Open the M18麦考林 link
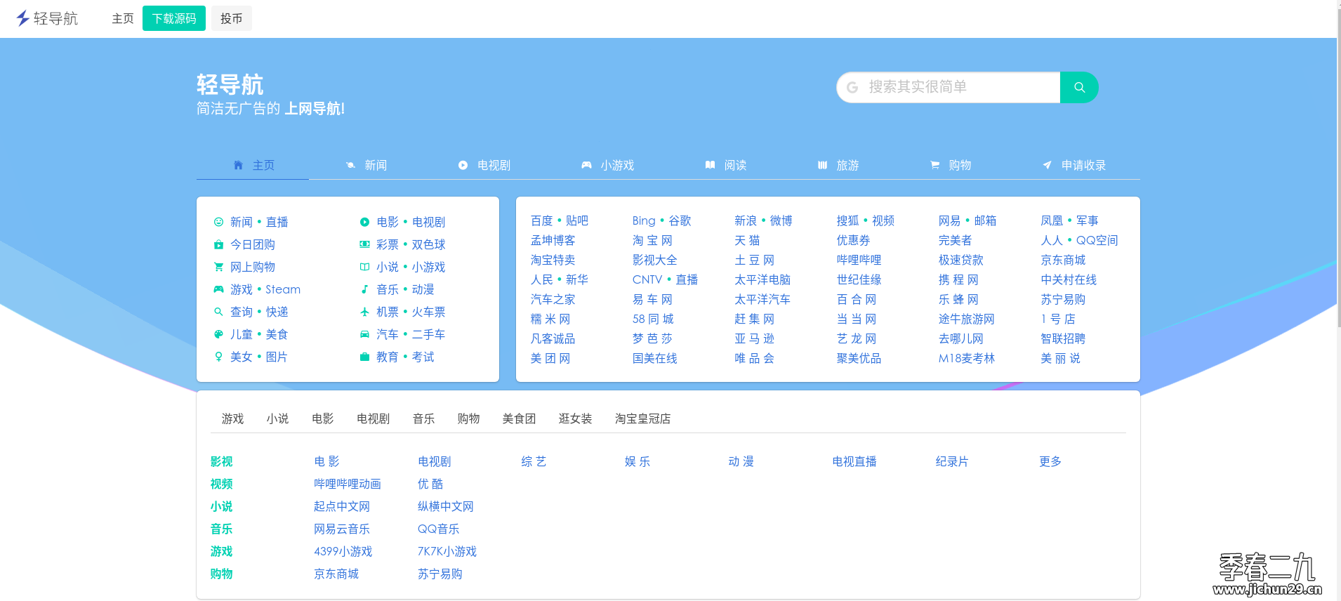Screen dimensions: 1341x601 pos(967,358)
